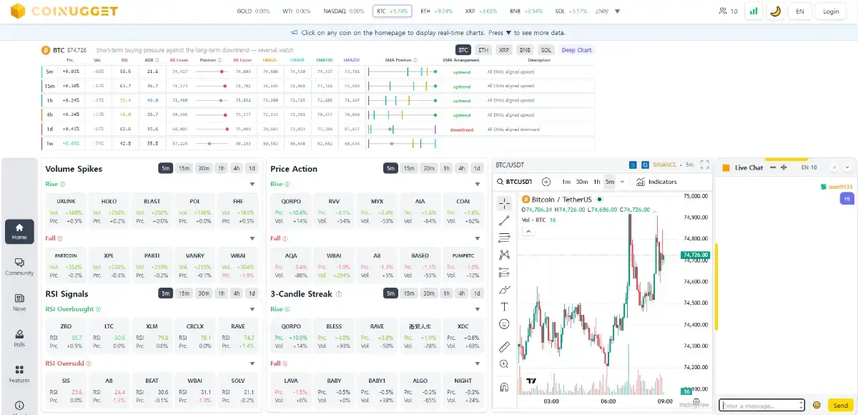Open the Deep Chart link

[577, 50]
